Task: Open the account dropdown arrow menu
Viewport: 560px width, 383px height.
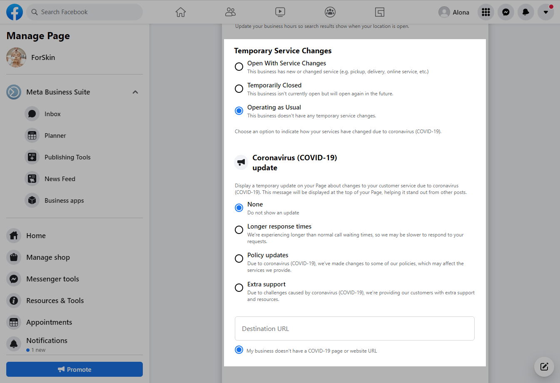Action: pos(546,12)
